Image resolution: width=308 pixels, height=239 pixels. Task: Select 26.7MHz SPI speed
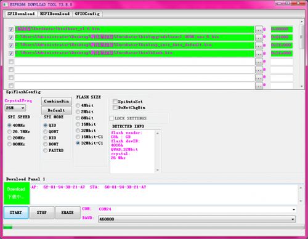coord(9,131)
